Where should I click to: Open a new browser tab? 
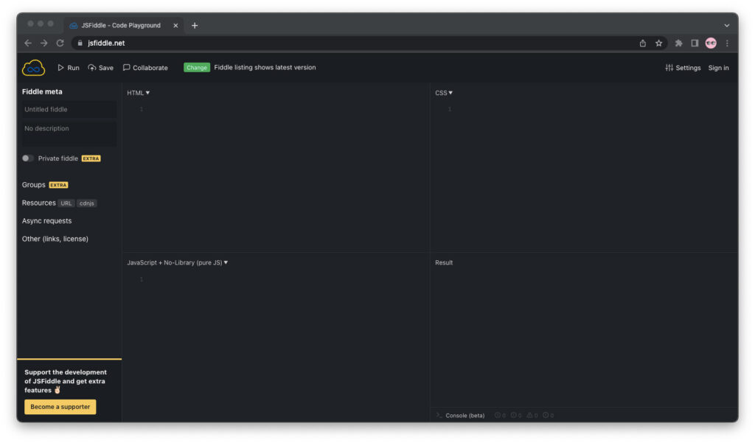pos(195,26)
